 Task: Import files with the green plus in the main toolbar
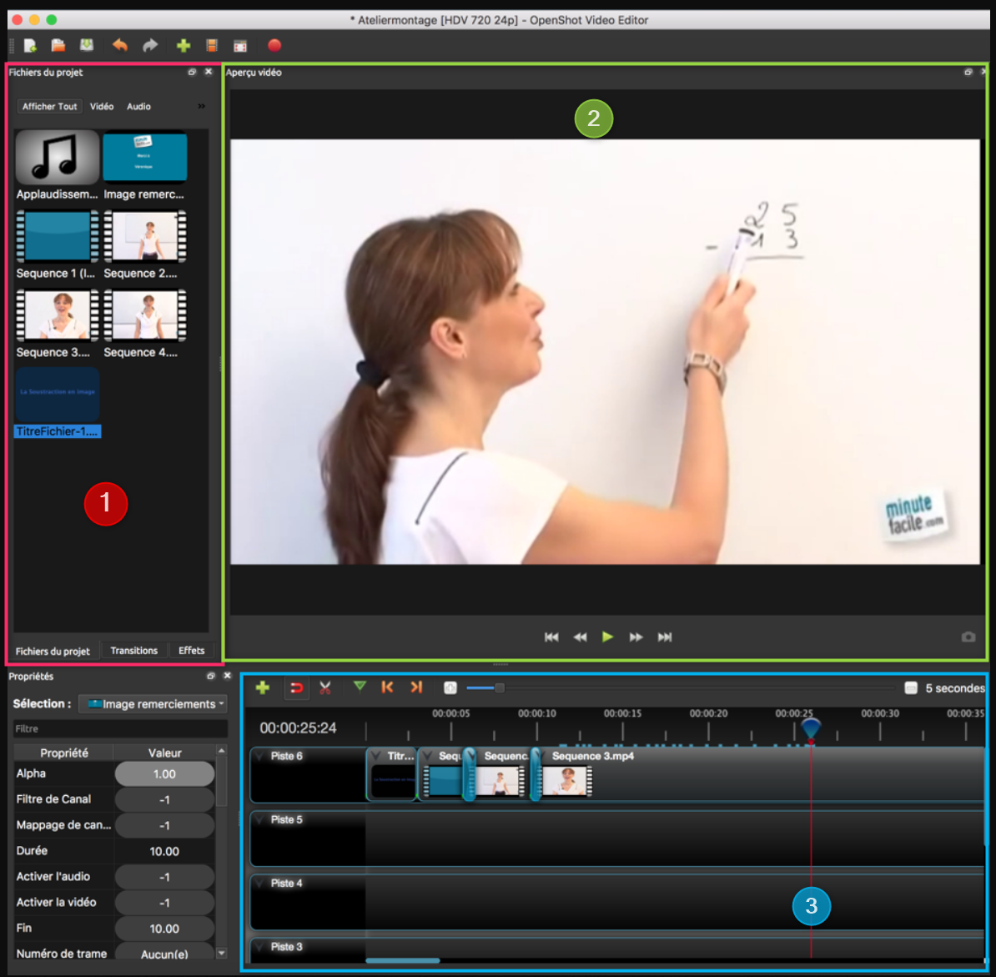(184, 45)
